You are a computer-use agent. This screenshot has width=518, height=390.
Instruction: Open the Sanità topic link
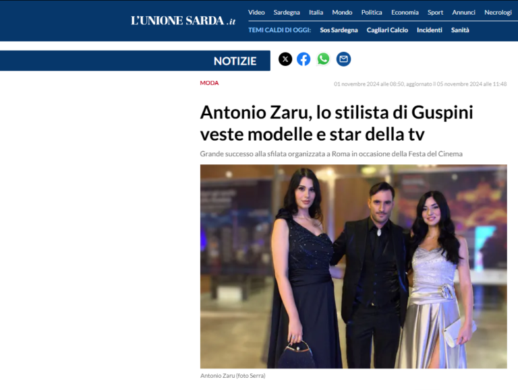click(x=460, y=30)
